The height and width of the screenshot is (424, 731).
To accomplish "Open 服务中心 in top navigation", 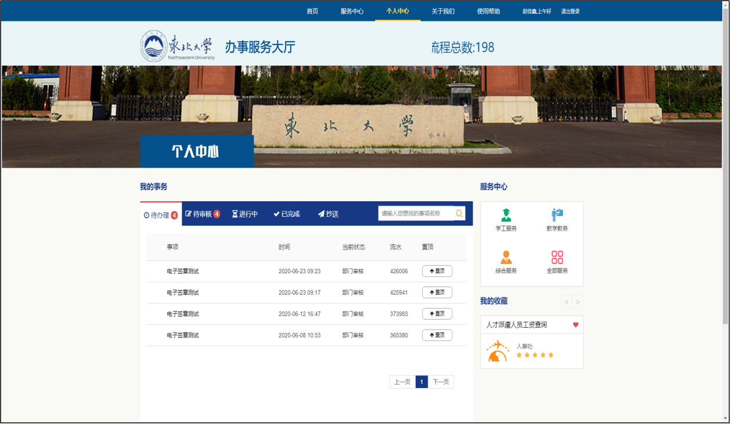I will [352, 11].
